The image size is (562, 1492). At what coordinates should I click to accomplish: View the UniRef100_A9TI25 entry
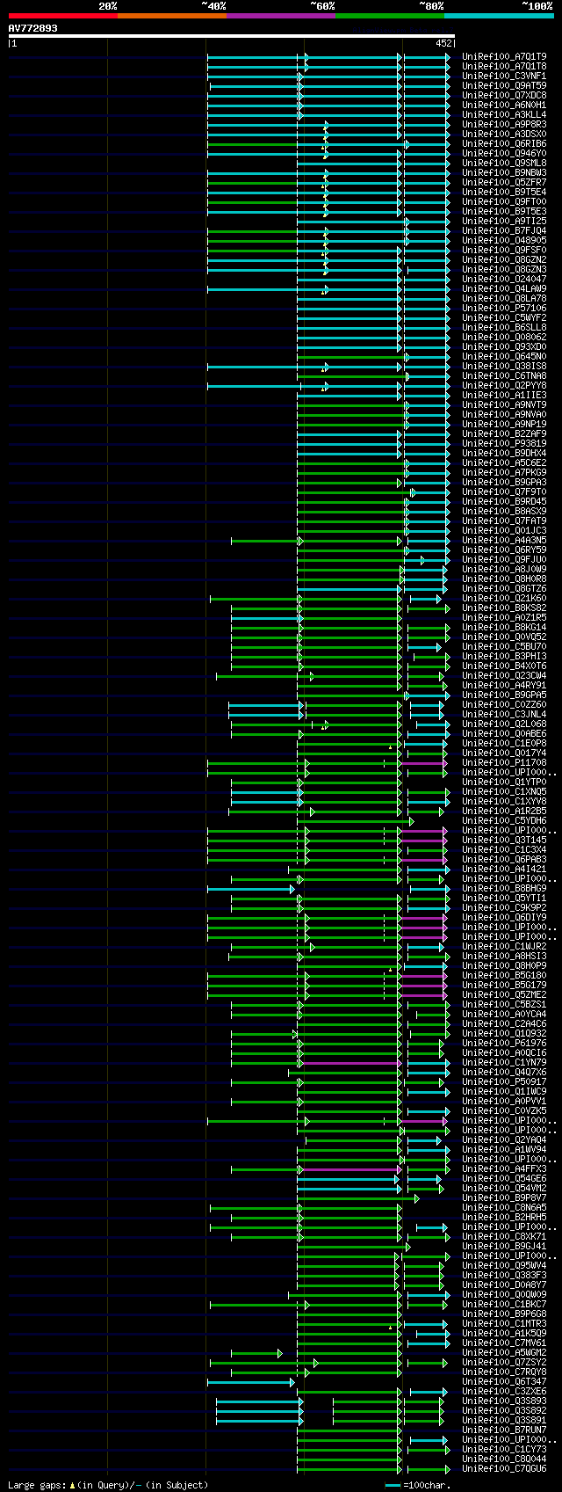pyautogui.click(x=504, y=221)
